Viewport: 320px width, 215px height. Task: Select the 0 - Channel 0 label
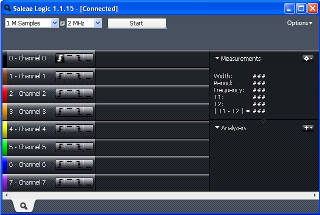[27, 58]
